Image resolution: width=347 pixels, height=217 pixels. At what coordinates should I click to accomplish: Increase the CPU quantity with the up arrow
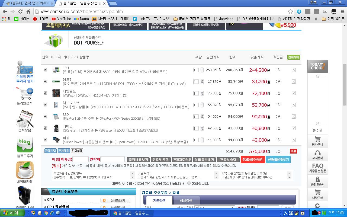tap(202, 69)
